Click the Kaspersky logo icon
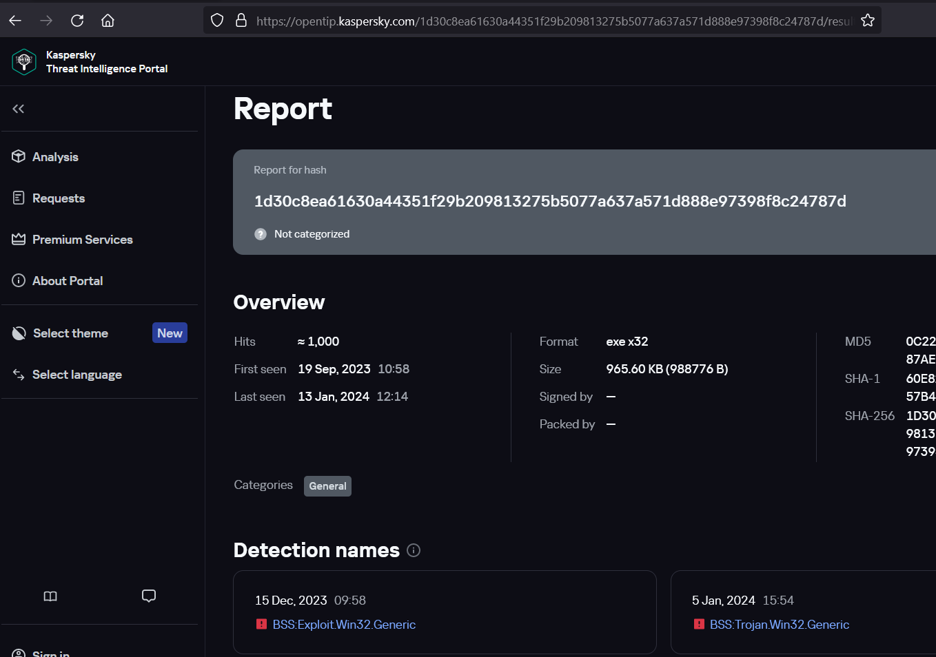936x657 pixels. (24, 62)
